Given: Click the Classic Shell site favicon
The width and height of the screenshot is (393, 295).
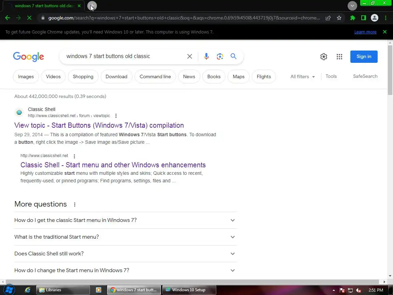Looking at the screenshot, I should (x=19, y=112).
